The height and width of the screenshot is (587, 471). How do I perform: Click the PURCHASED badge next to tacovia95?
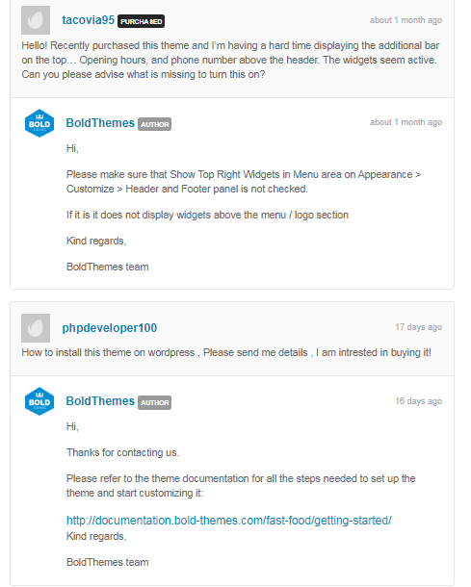(142, 21)
